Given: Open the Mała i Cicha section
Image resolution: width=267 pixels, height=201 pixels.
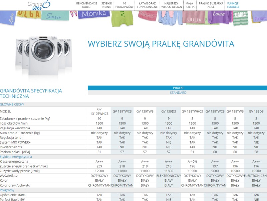Looking at the screenshot, I should pos(190,5).
